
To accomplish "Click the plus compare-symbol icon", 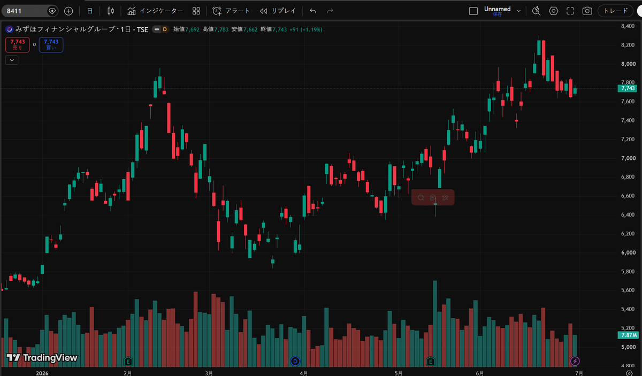I will 68,11.
